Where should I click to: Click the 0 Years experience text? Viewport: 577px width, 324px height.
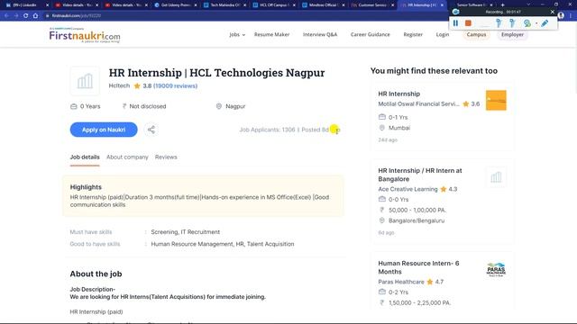coord(90,106)
